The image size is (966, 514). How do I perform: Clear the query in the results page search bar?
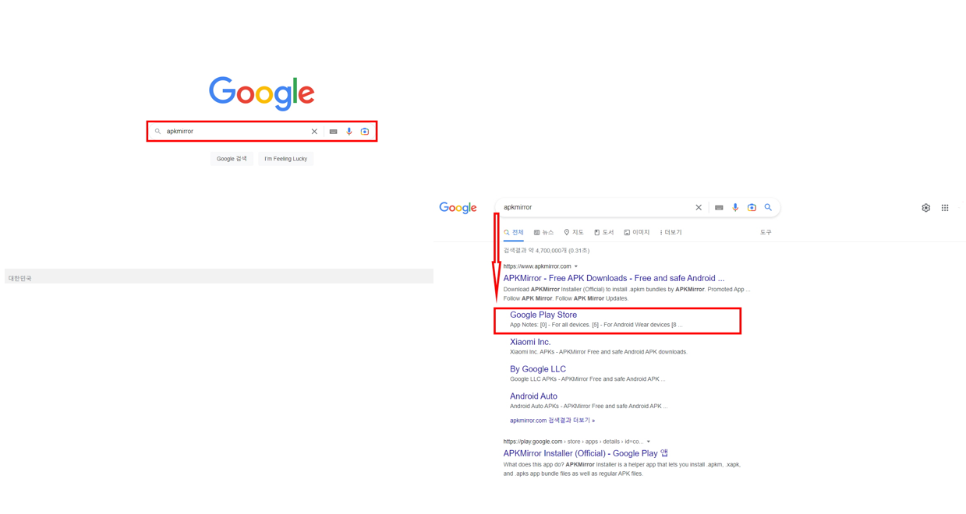699,208
